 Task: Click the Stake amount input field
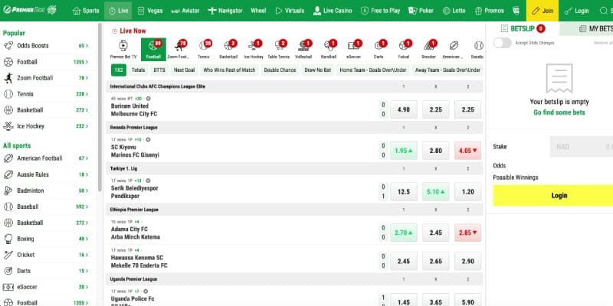[x=582, y=147]
